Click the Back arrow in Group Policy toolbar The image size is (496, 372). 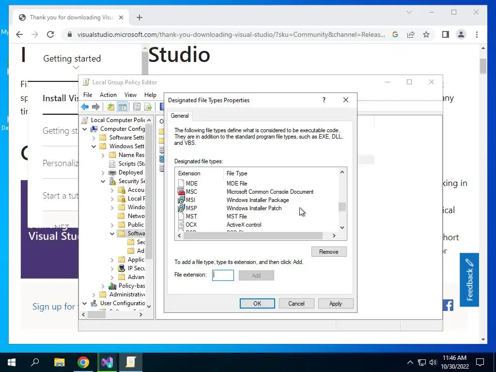[85, 107]
